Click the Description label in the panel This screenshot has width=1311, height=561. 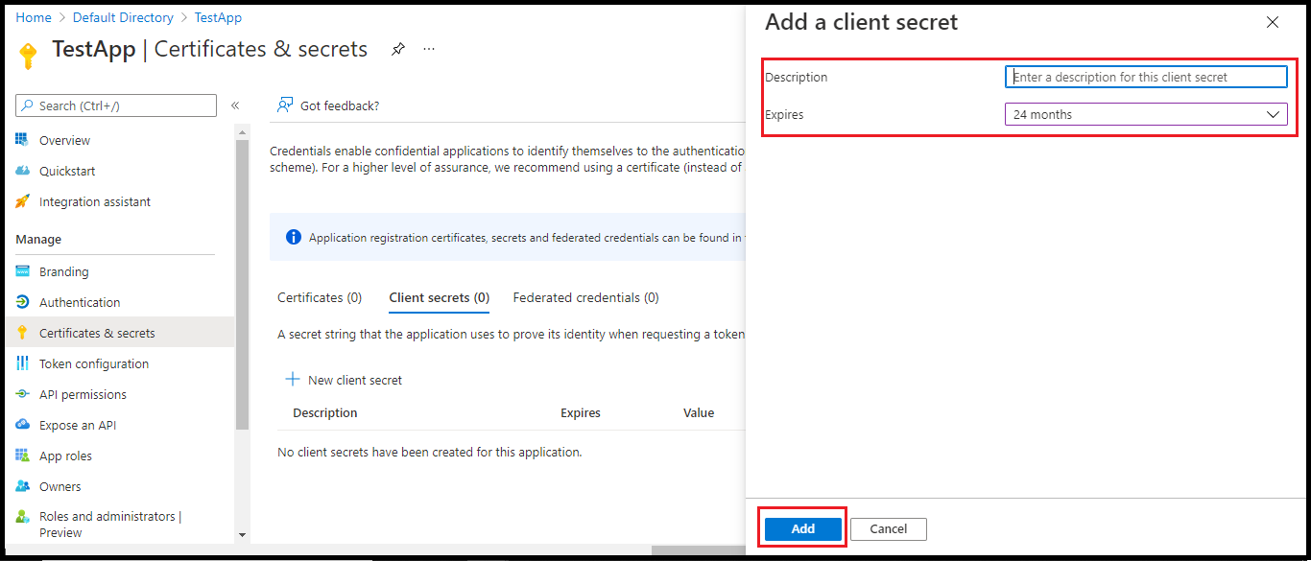[x=797, y=77]
